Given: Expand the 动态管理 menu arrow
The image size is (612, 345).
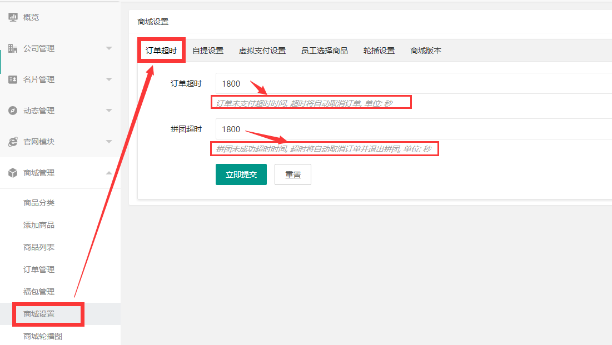Looking at the screenshot, I should (x=109, y=111).
